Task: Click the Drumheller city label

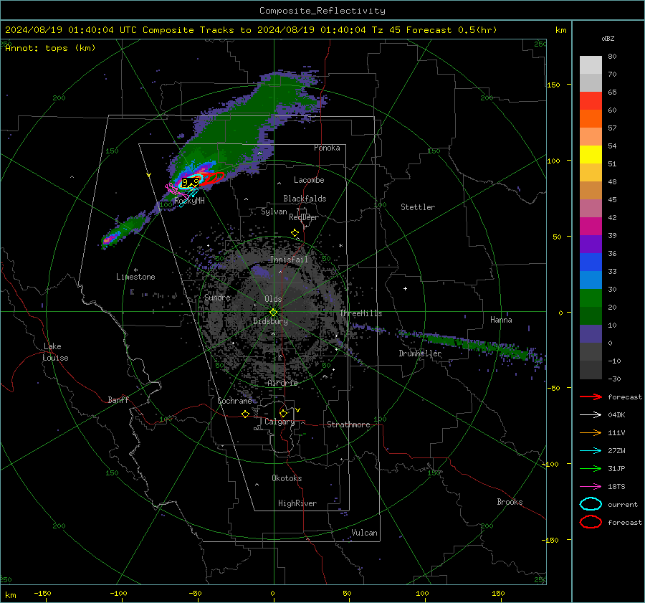Action: pyautogui.click(x=420, y=353)
